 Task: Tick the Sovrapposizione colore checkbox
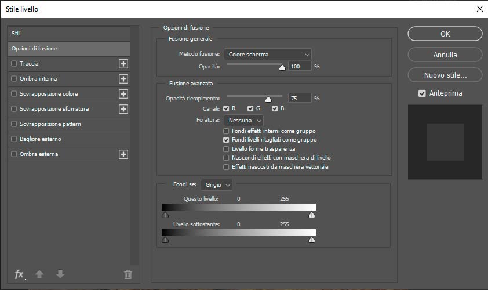tap(14, 93)
